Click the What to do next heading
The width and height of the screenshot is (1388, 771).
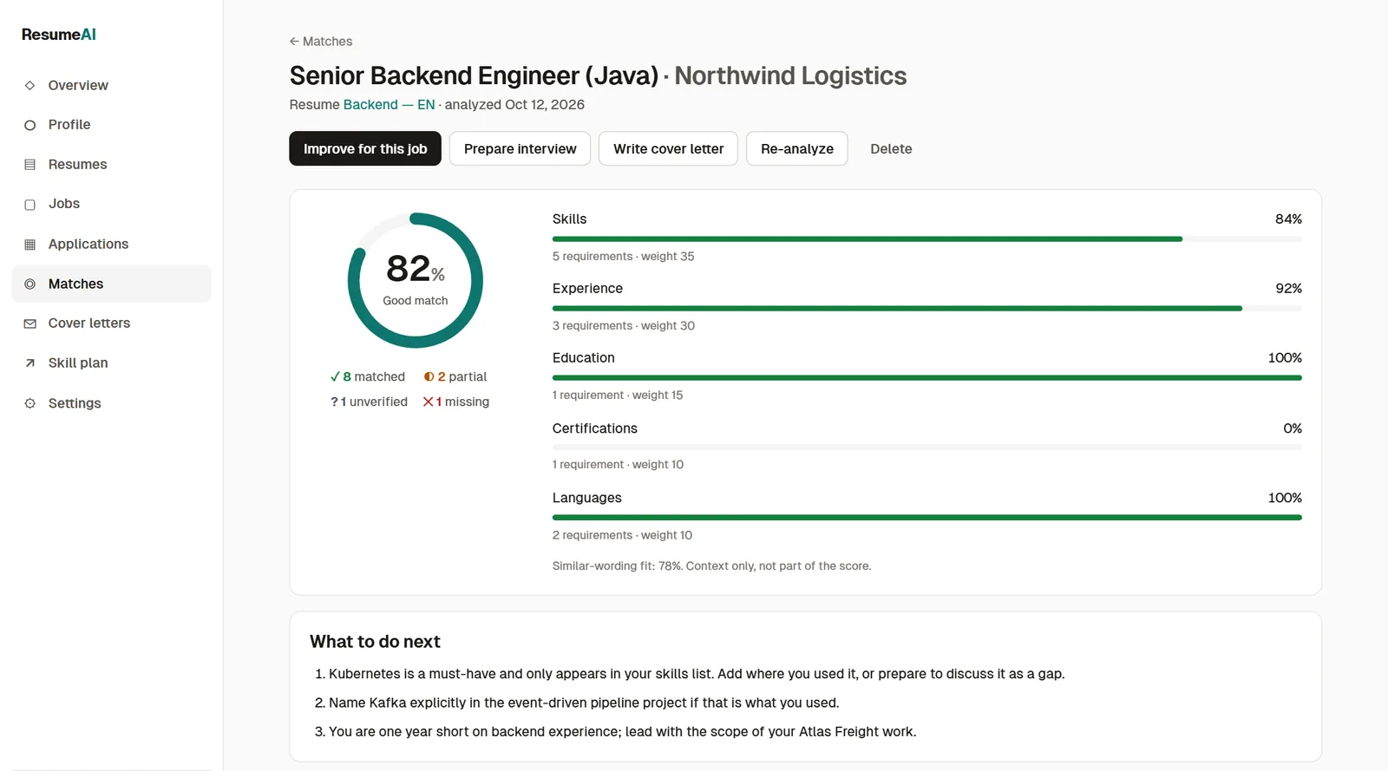[375, 642]
